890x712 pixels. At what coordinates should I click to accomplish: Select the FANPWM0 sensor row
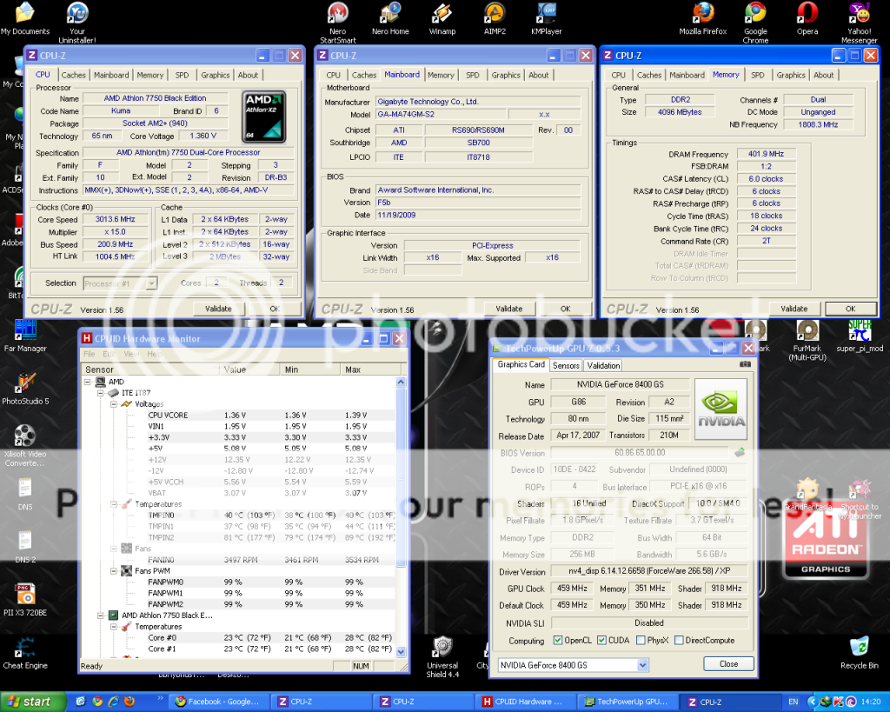click(240, 582)
